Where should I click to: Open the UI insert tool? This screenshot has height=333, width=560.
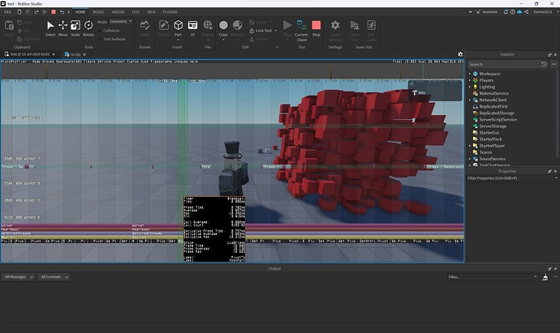192,28
